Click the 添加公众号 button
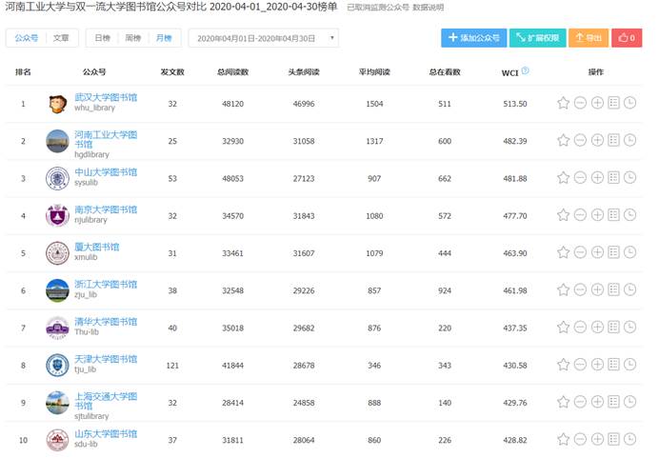 pyautogui.click(x=473, y=38)
